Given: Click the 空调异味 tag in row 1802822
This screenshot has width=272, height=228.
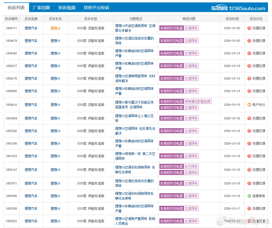Looking at the screenshot, I should [x=191, y=221].
